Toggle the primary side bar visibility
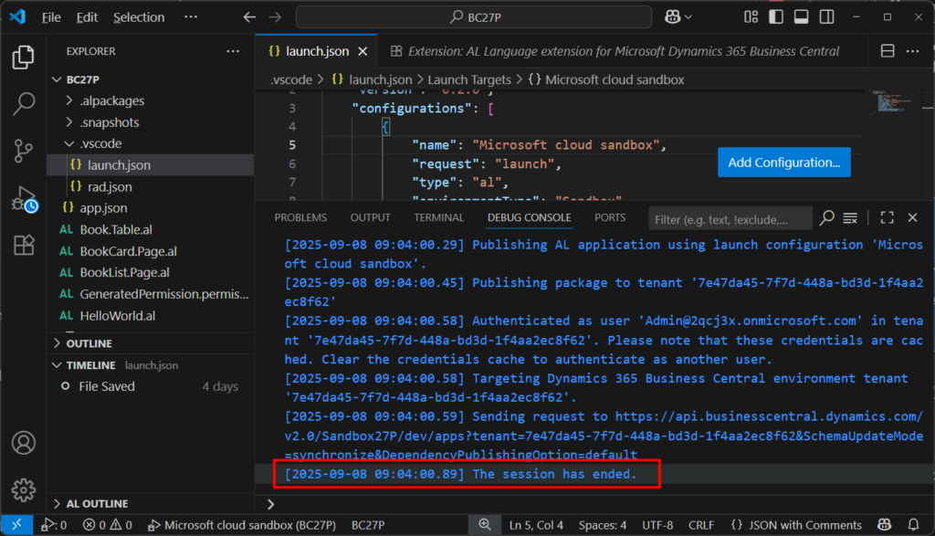Image resolution: width=935 pixels, height=536 pixels. 775,17
